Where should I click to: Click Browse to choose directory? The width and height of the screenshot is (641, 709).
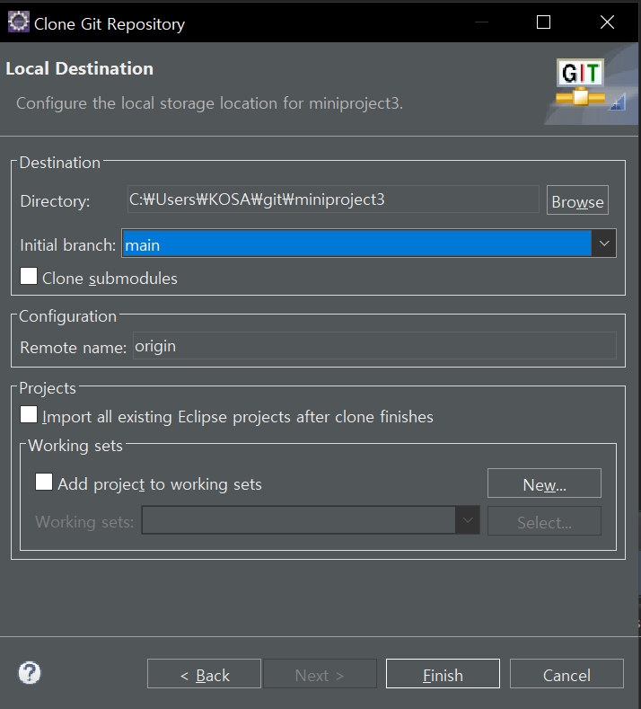pyautogui.click(x=577, y=200)
